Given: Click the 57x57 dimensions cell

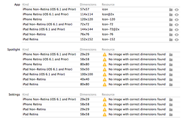Looking at the screenshot, I should pos(85,9).
